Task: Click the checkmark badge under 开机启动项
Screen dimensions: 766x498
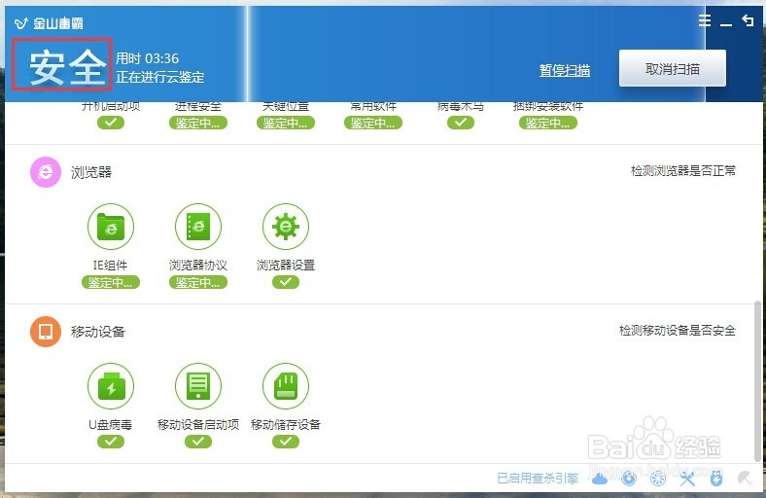Action: 111,123
